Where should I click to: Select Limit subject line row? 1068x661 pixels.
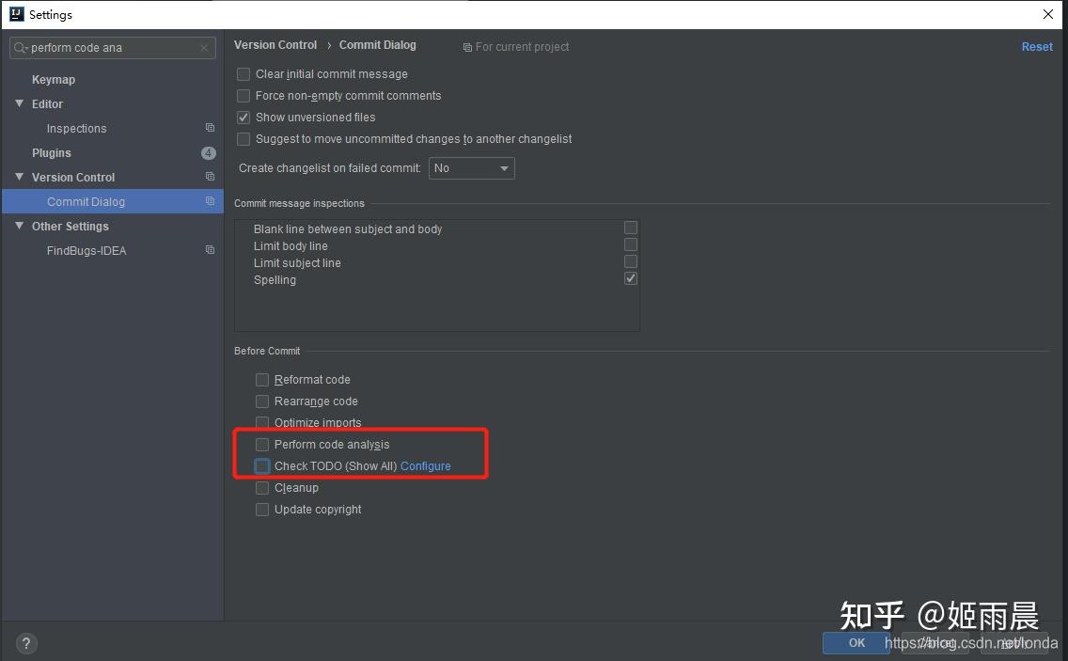tap(436, 263)
